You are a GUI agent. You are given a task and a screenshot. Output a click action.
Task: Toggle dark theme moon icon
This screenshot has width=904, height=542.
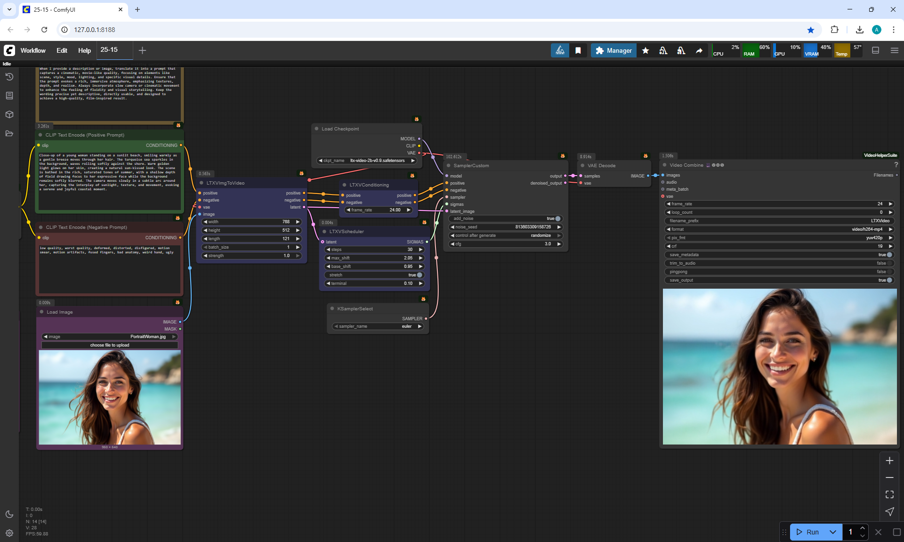click(9, 514)
